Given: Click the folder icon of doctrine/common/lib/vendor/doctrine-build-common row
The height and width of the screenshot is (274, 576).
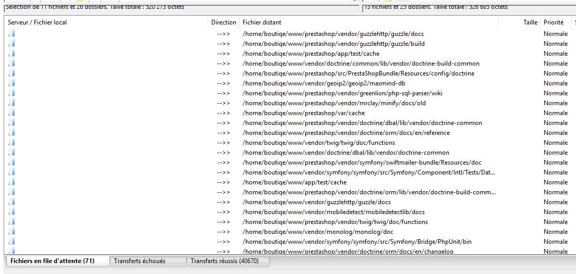Looking at the screenshot, I should 11,64.
